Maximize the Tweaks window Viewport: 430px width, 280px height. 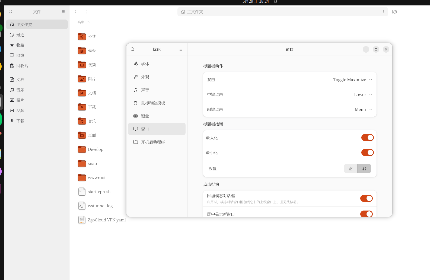(x=376, y=49)
